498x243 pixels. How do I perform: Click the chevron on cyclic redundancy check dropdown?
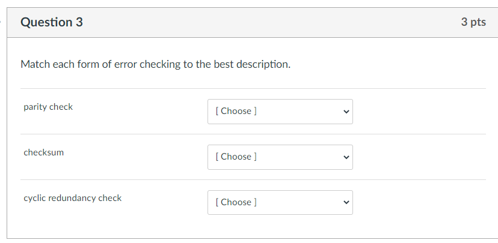point(345,203)
